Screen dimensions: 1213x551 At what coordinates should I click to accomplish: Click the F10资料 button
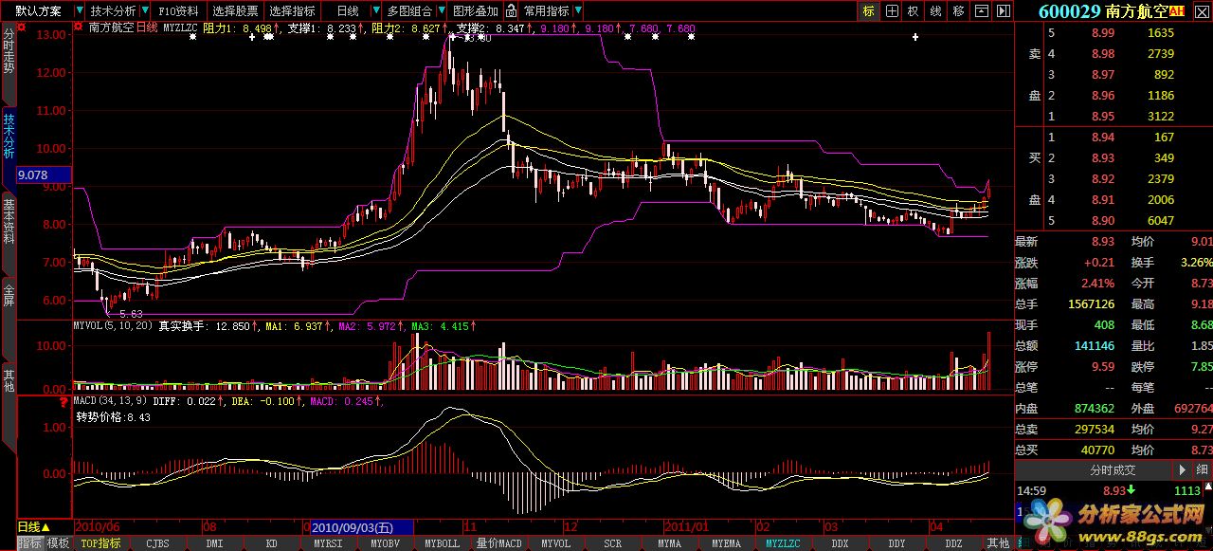[x=179, y=11]
